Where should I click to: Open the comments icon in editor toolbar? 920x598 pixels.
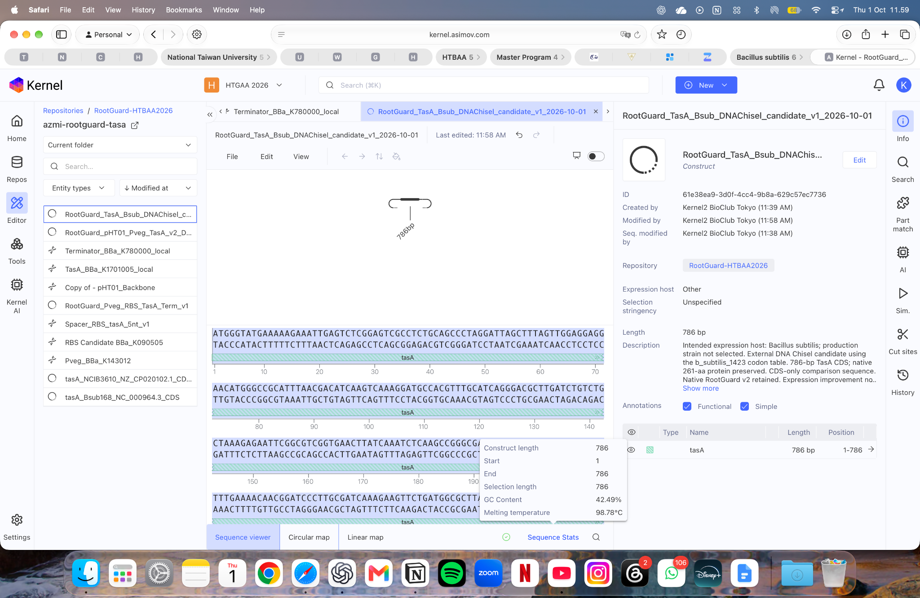tap(577, 156)
